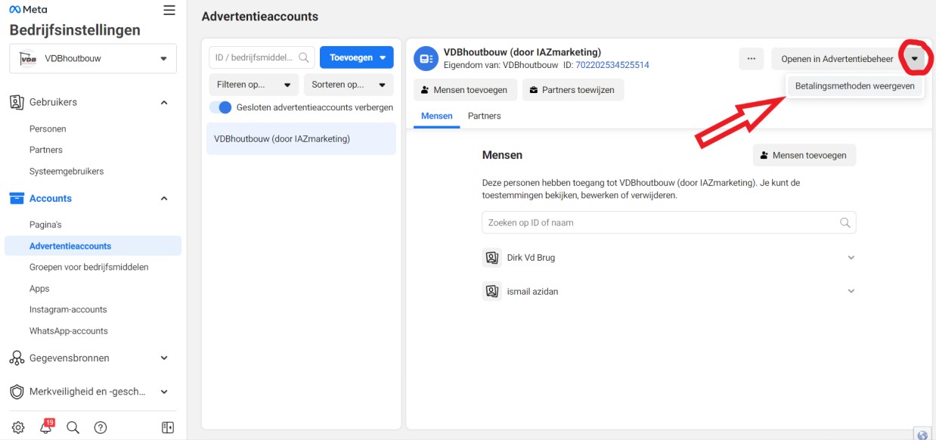
Task: Click the Meta logo
Action: click(x=28, y=10)
